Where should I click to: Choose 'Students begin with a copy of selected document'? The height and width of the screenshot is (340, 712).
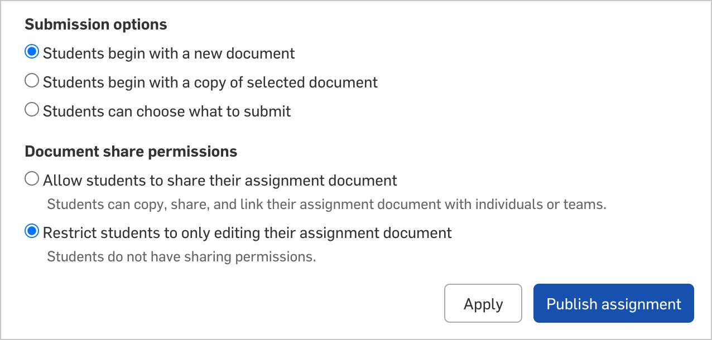point(32,81)
